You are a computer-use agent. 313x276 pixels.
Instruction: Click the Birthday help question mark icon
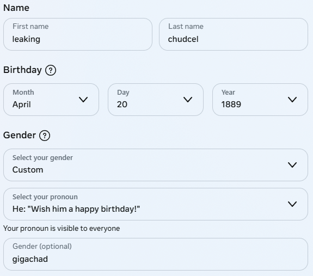tap(51, 70)
